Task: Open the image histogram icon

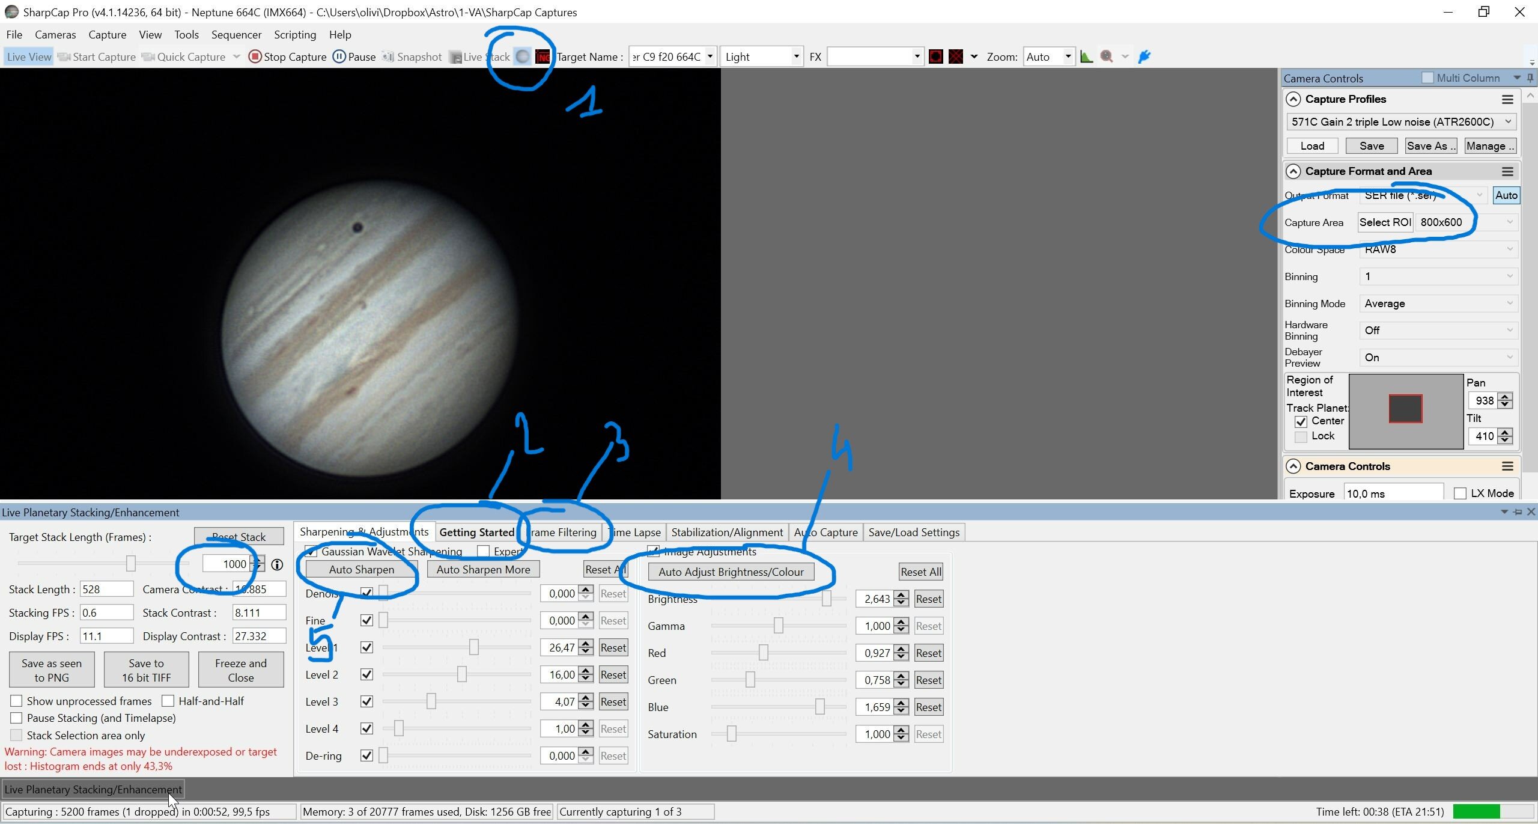Action: [1086, 56]
